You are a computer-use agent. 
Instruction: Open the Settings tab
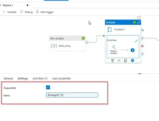tap(23, 79)
